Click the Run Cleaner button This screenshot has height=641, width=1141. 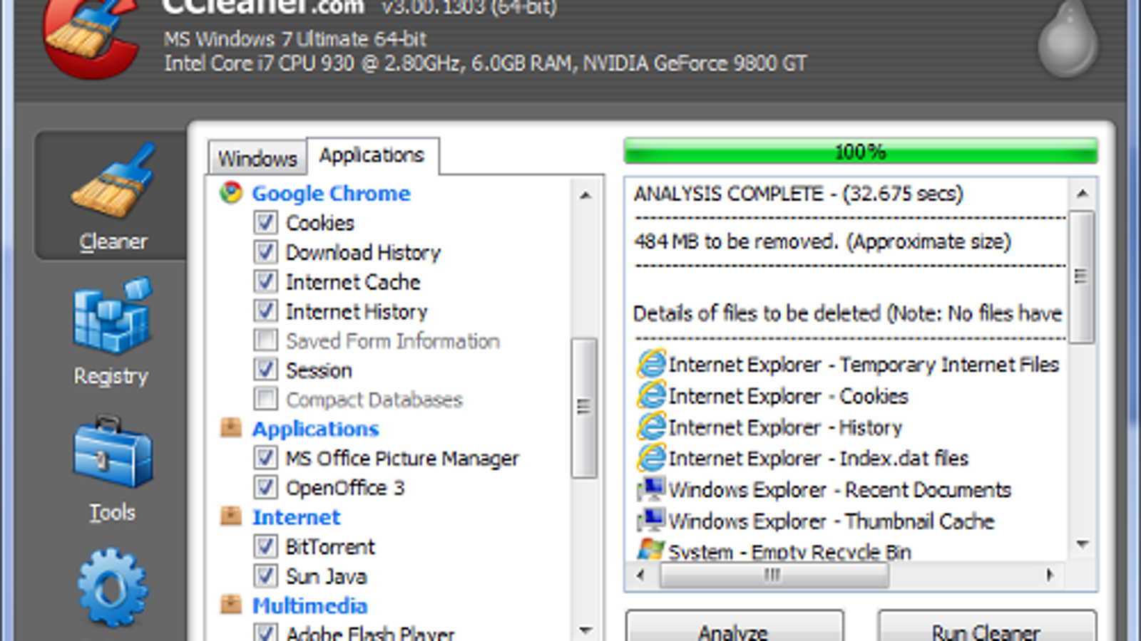click(x=987, y=626)
